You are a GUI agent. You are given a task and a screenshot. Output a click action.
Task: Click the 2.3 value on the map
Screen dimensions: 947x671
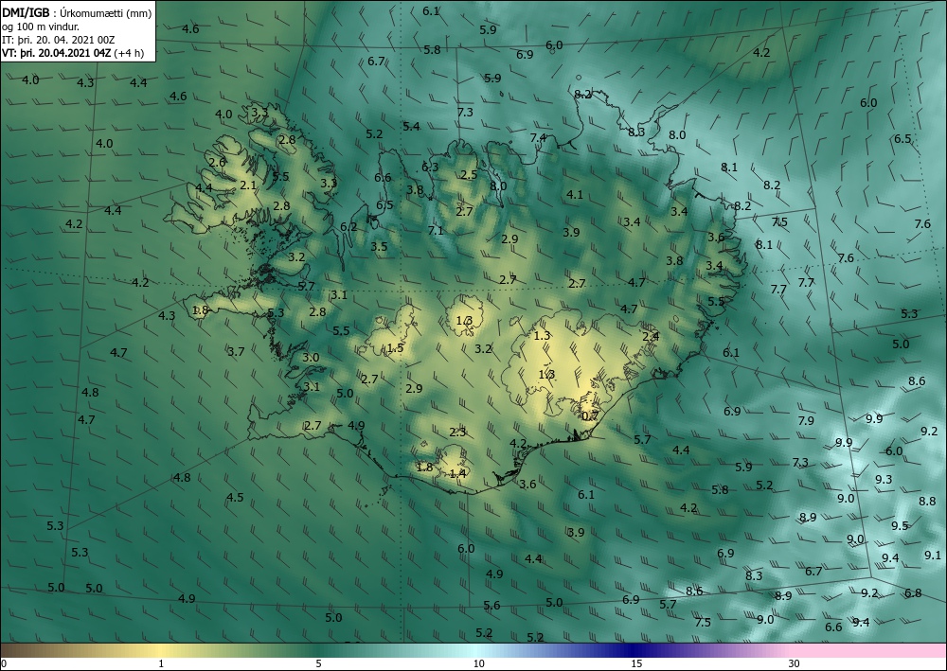tap(457, 433)
